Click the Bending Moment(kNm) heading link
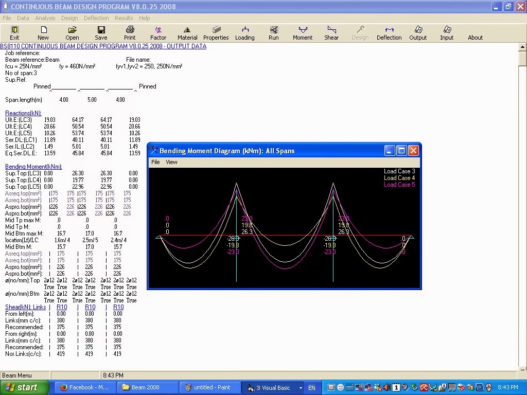Viewport: 527px width, 395px height. pyautogui.click(x=33, y=167)
